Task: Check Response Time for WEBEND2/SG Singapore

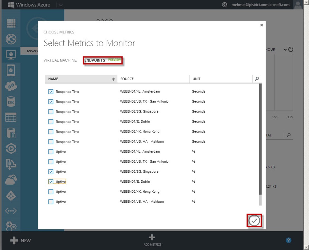Action: tap(51, 112)
